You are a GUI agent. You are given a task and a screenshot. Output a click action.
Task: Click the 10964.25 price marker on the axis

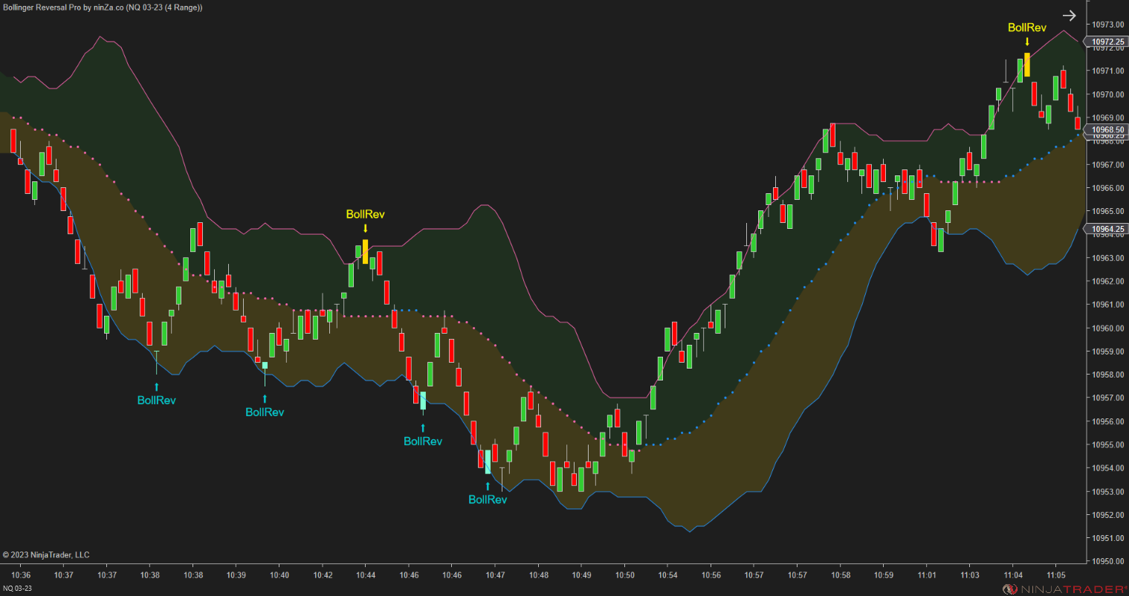click(1107, 229)
